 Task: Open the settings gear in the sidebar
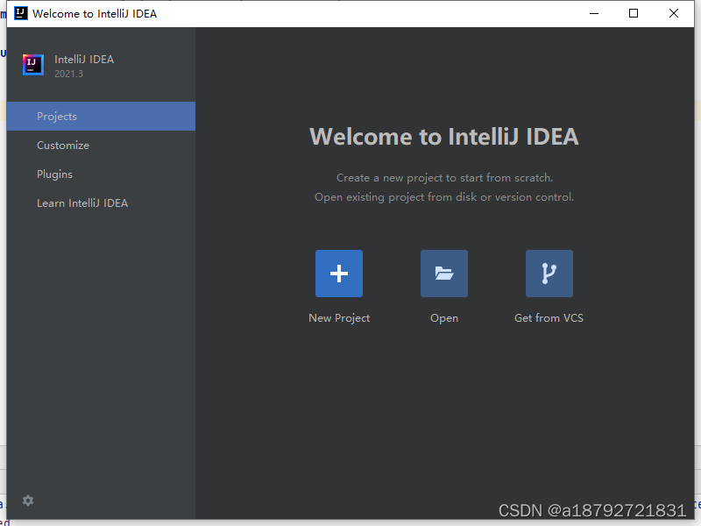[x=28, y=501]
